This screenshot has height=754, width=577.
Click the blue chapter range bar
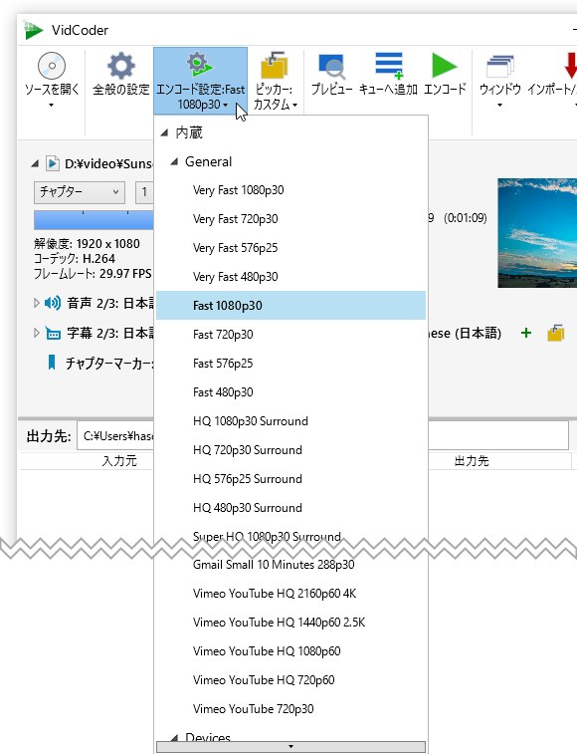pyautogui.click(x=94, y=220)
